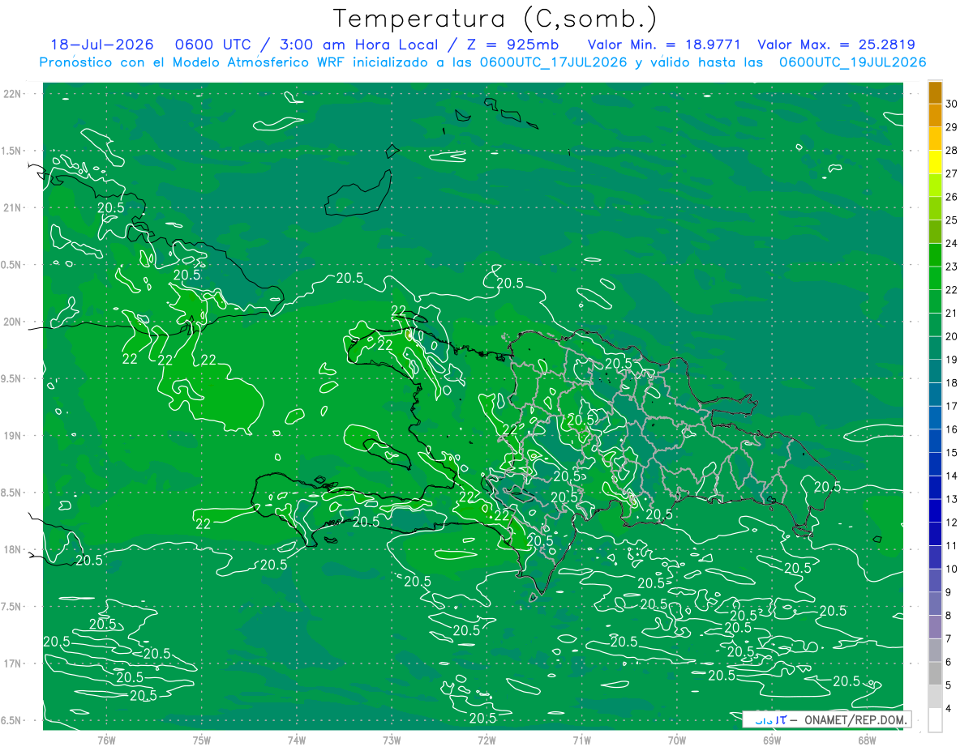973x751 pixels.
Task: Click the colorbar segment between 29 and 30
Action: (x=935, y=115)
